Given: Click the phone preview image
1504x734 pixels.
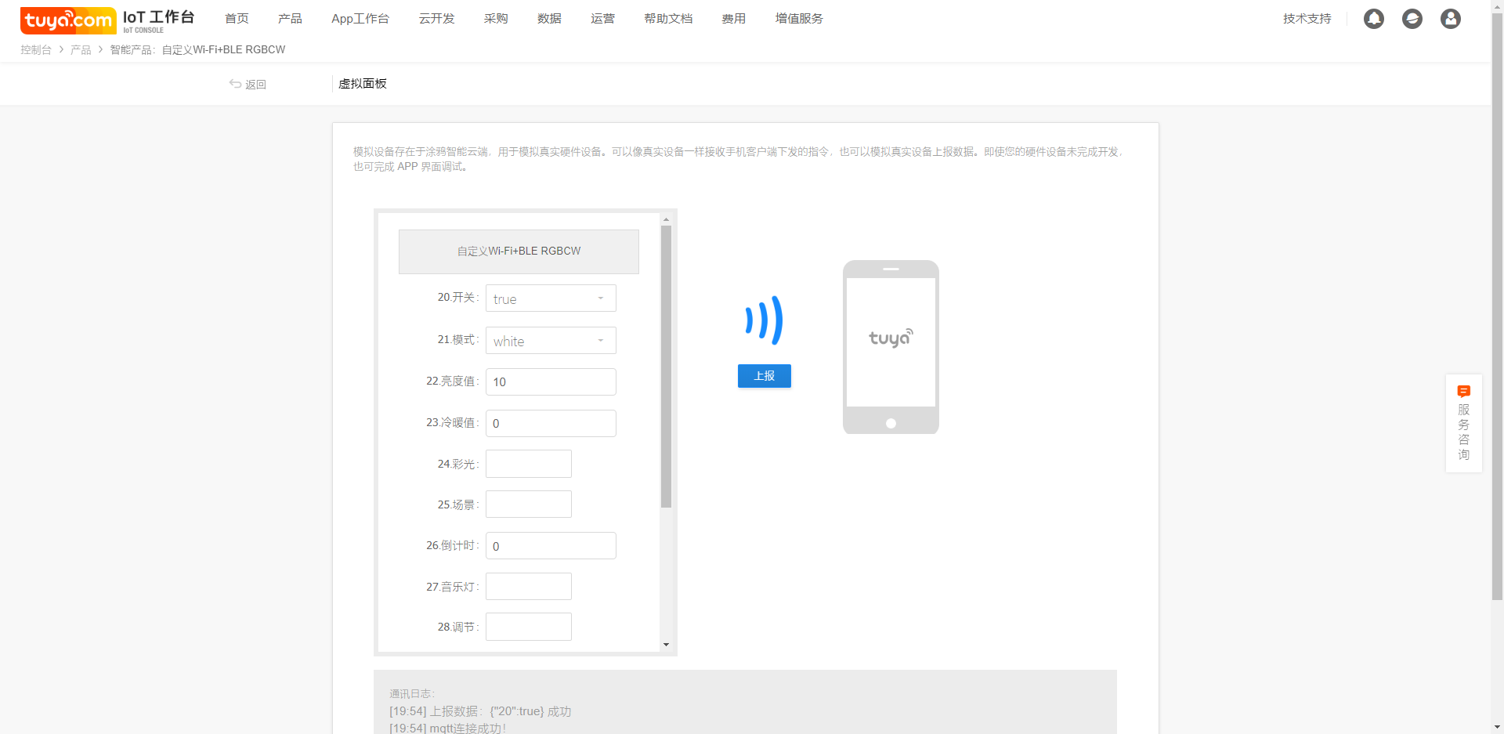Looking at the screenshot, I should tap(891, 347).
